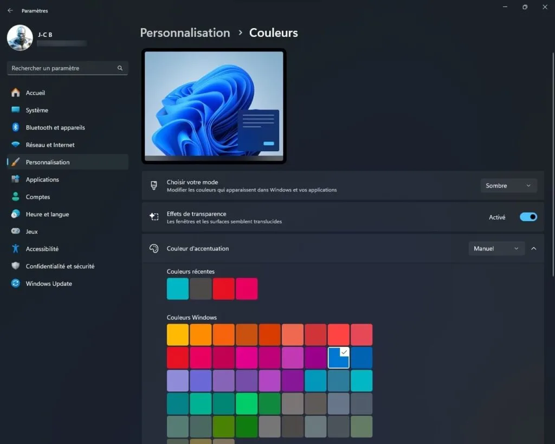The width and height of the screenshot is (555, 444).
Task: Select Réseau et Internet
Action: (68, 145)
